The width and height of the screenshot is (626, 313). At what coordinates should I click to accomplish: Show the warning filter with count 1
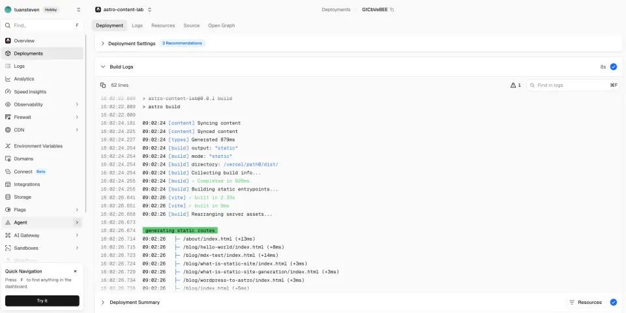pos(515,85)
